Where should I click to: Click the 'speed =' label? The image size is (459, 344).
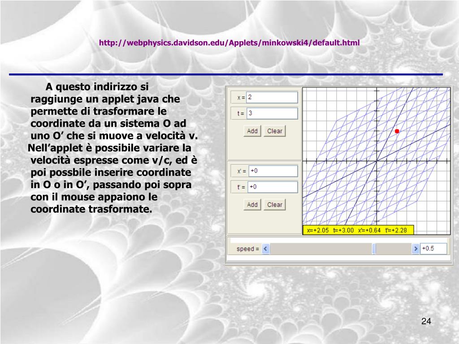tap(247, 249)
